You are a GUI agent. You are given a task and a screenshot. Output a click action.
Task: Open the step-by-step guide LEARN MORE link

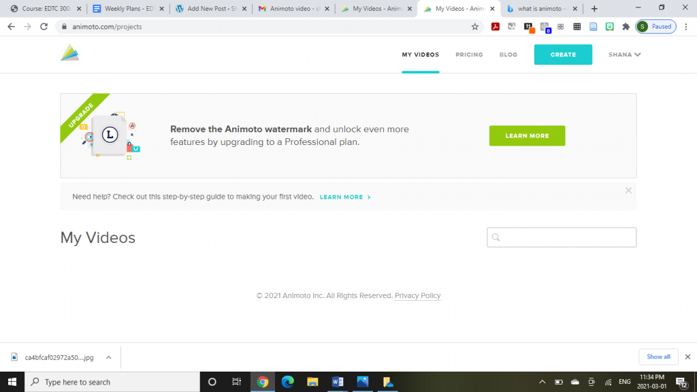click(x=345, y=197)
